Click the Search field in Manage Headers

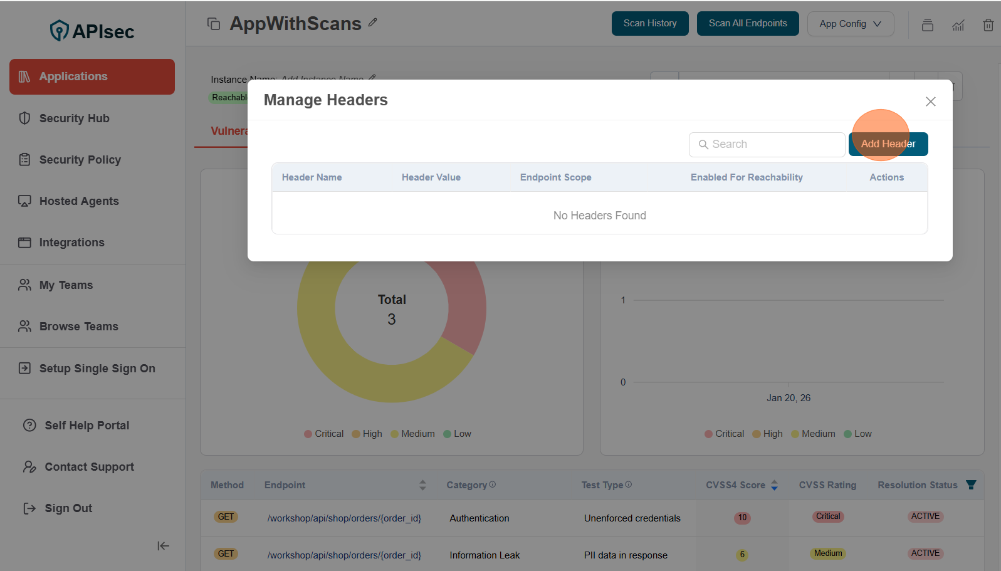click(x=767, y=145)
